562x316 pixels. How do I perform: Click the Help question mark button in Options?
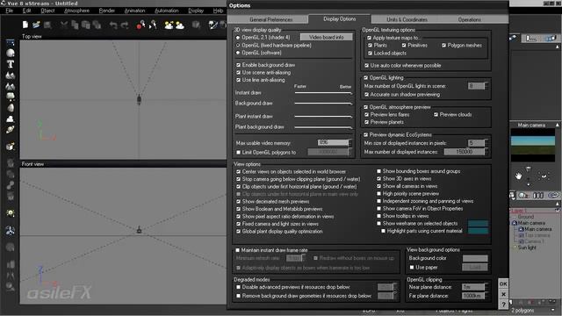coord(503,305)
